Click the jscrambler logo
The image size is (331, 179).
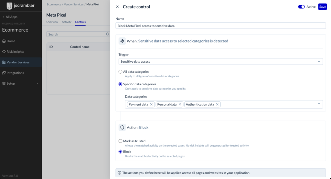[x=20, y=6]
